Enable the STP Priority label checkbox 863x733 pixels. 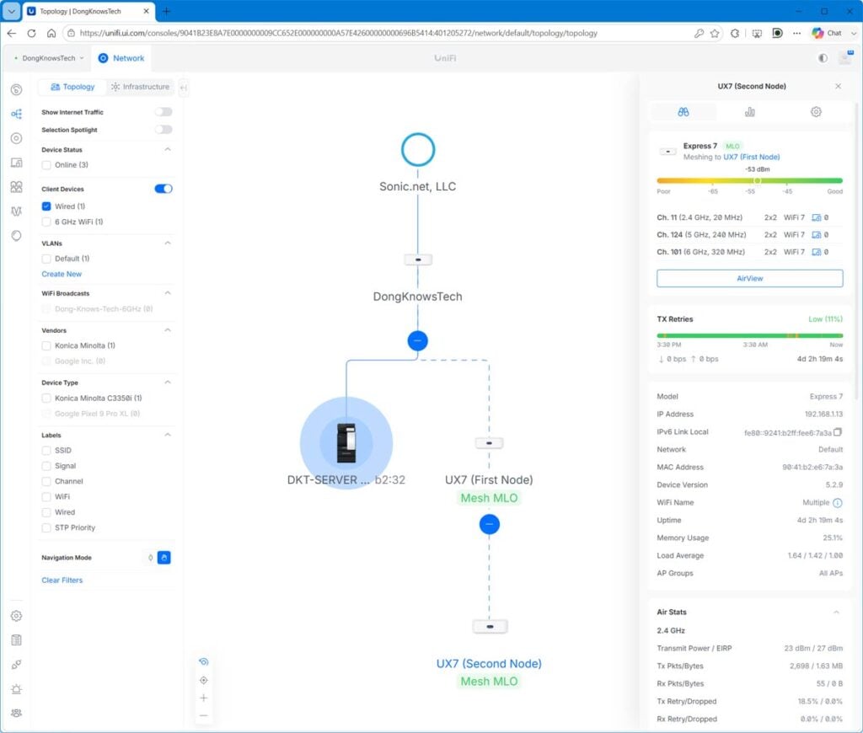46,527
